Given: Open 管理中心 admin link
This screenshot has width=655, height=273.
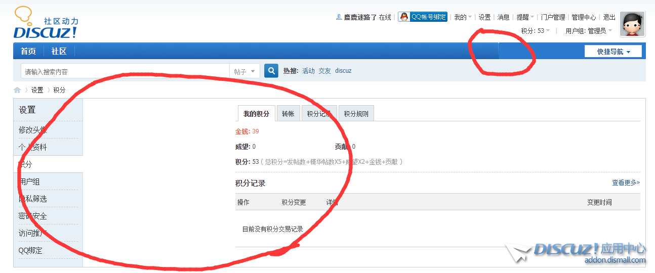Looking at the screenshot, I should [584, 17].
